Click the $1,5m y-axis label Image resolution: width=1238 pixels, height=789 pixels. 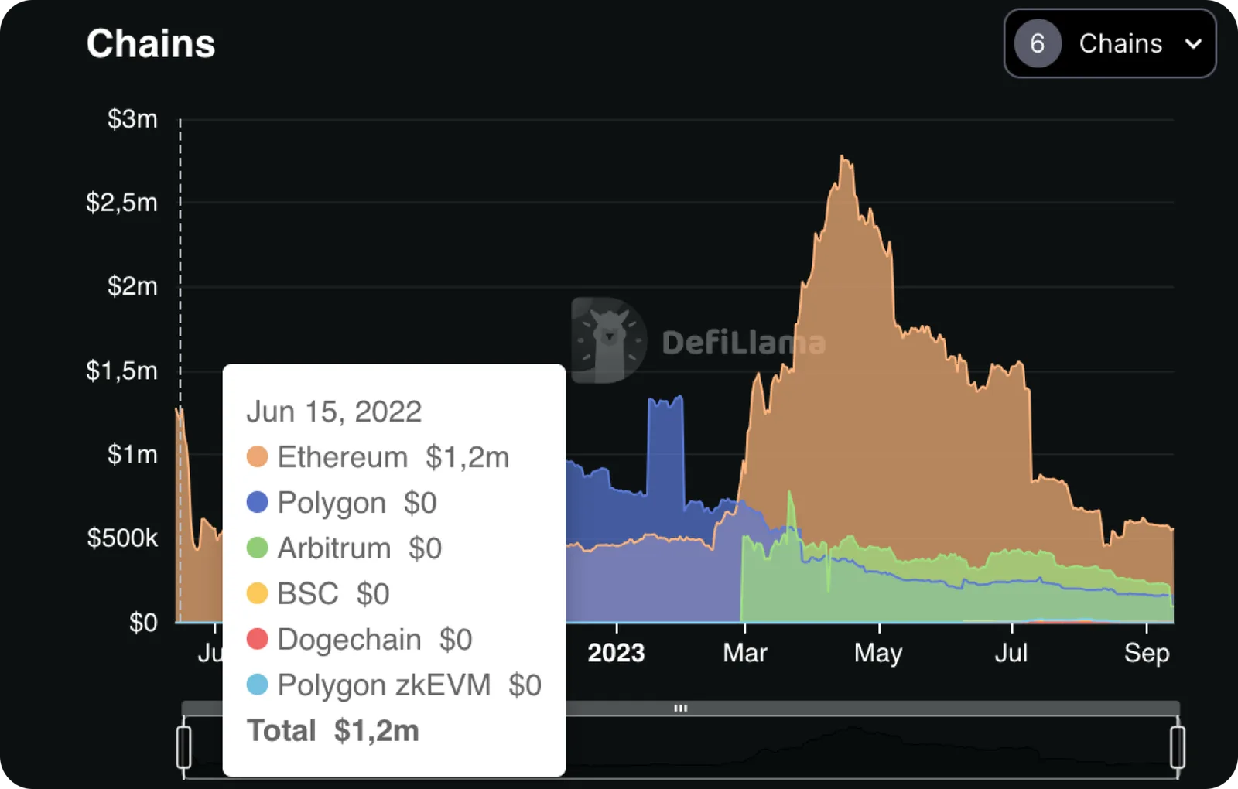point(121,371)
